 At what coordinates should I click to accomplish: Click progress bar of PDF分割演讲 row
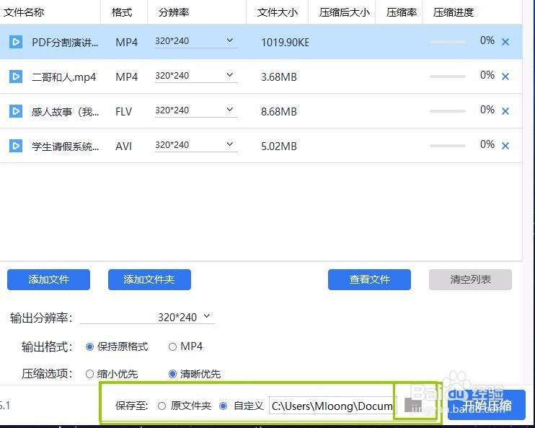pos(448,42)
